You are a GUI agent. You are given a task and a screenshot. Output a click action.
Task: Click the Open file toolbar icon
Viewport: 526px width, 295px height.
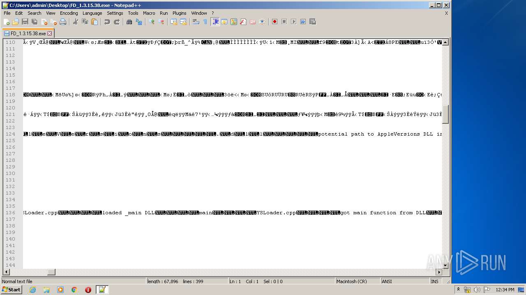[16, 22]
